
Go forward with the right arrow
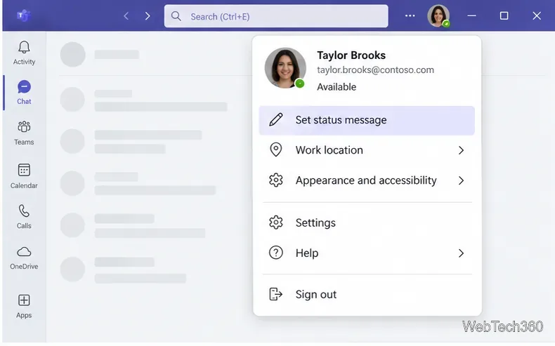pos(148,16)
